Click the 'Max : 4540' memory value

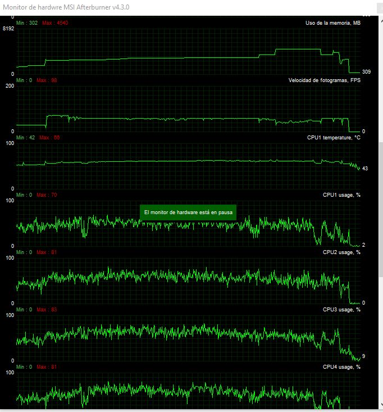coord(55,23)
